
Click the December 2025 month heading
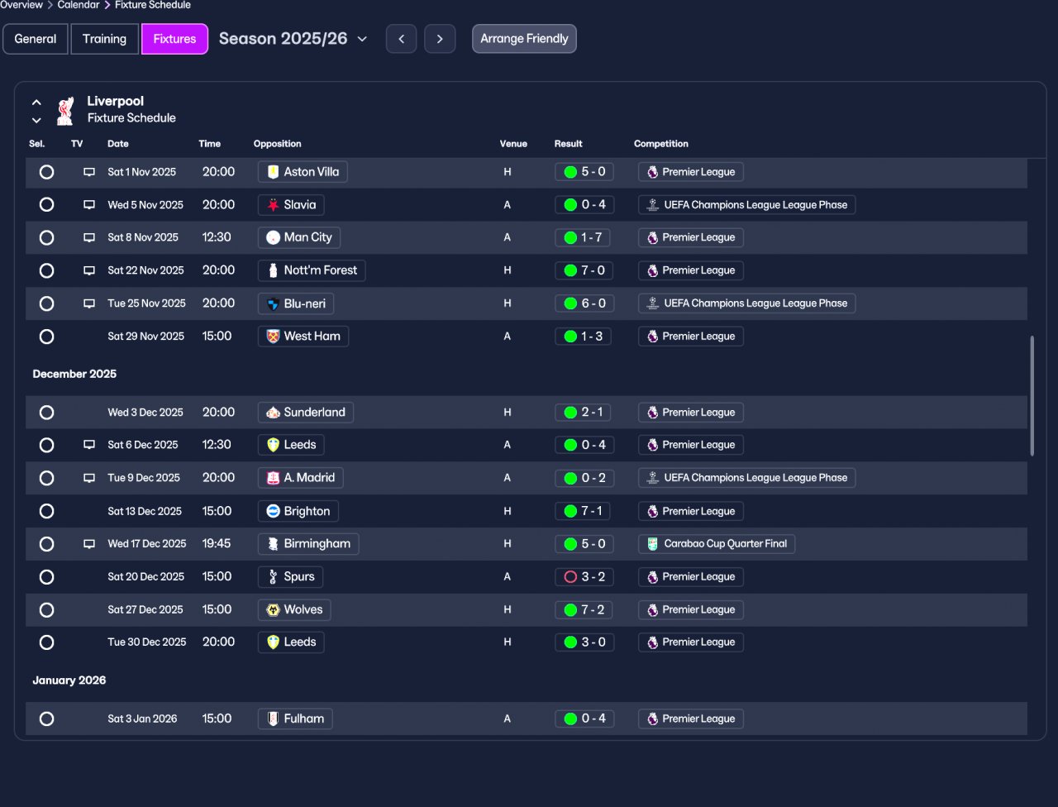tap(74, 374)
